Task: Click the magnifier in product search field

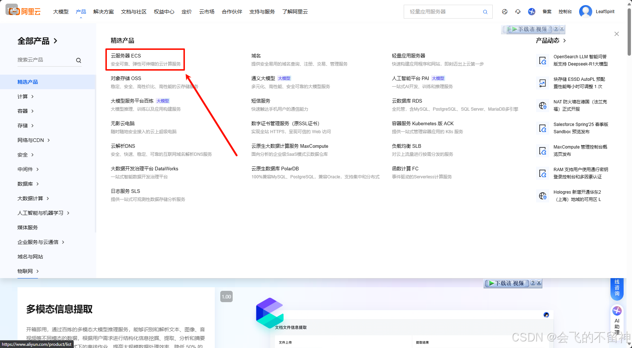Action: (x=78, y=60)
